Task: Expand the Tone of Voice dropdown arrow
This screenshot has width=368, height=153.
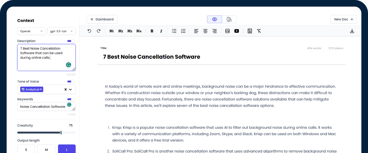Action: pos(70,90)
